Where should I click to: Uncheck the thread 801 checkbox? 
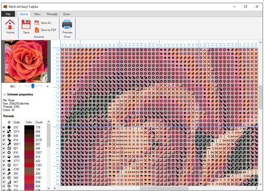point(4,148)
